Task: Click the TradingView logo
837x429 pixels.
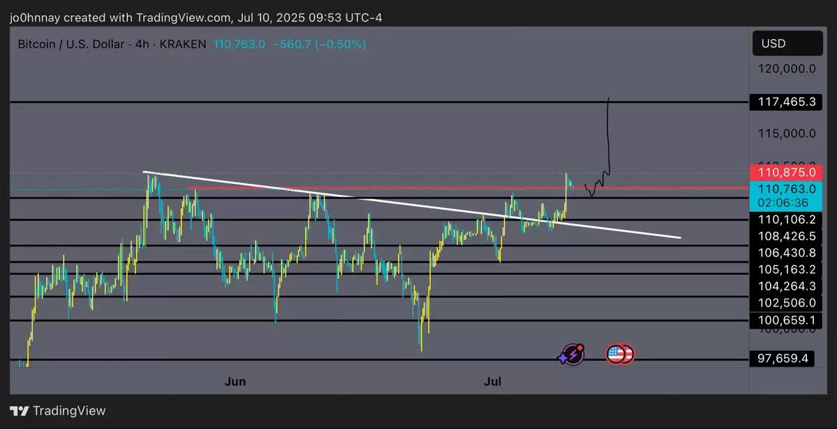Action: (59, 411)
